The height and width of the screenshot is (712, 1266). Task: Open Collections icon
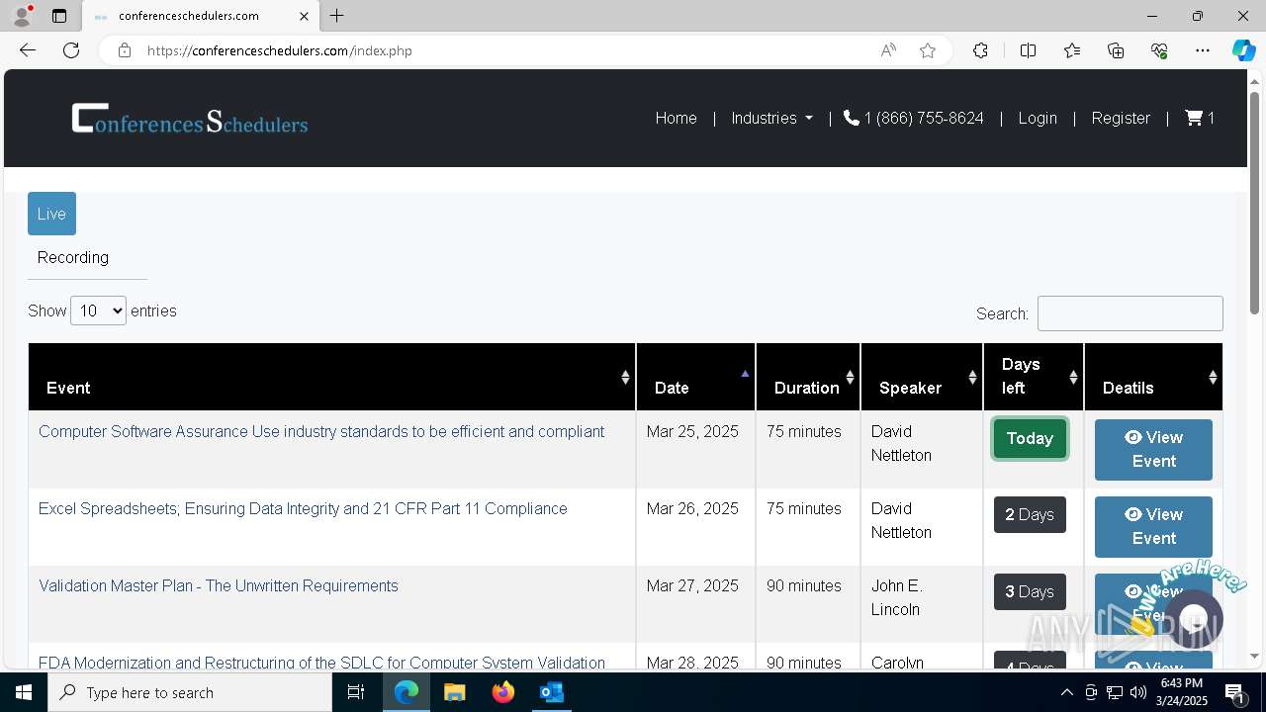click(x=1116, y=50)
